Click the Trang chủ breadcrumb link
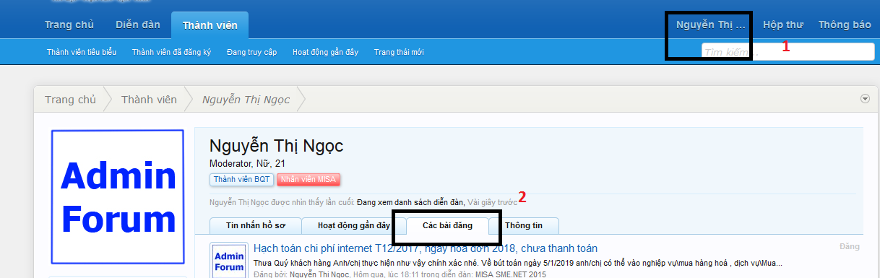880x278 pixels. tap(70, 100)
